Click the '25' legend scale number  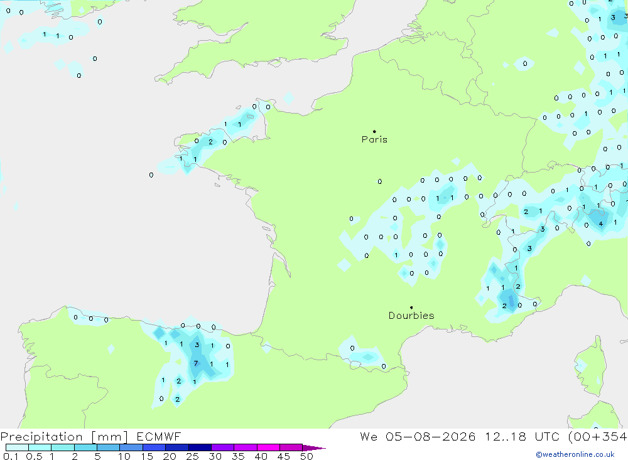[192, 456]
